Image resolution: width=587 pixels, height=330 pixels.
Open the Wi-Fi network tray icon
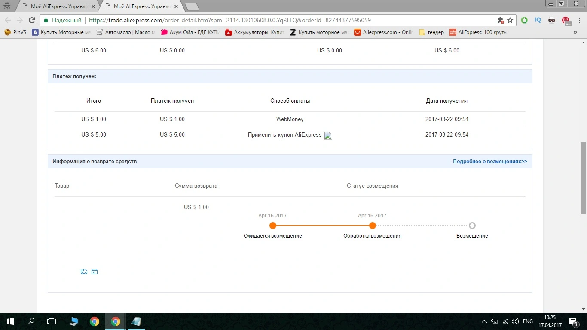click(505, 321)
